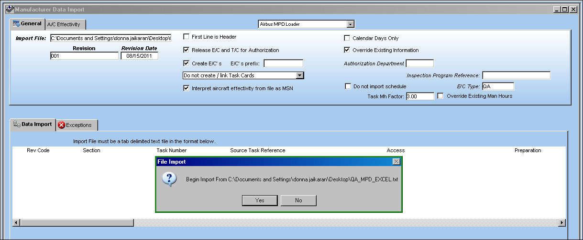Switch to the General tab

click(27, 23)
